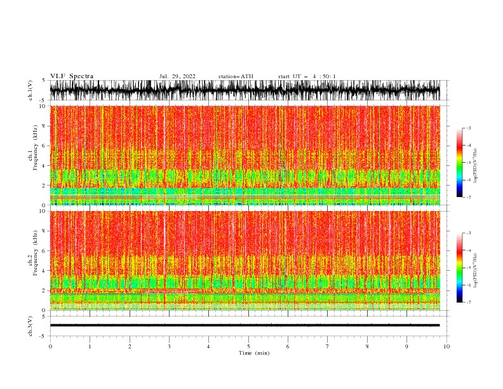Click the "Time (min)" axis label
The image size is (503, 389).
pyautogui.click(x=254, y=353)
